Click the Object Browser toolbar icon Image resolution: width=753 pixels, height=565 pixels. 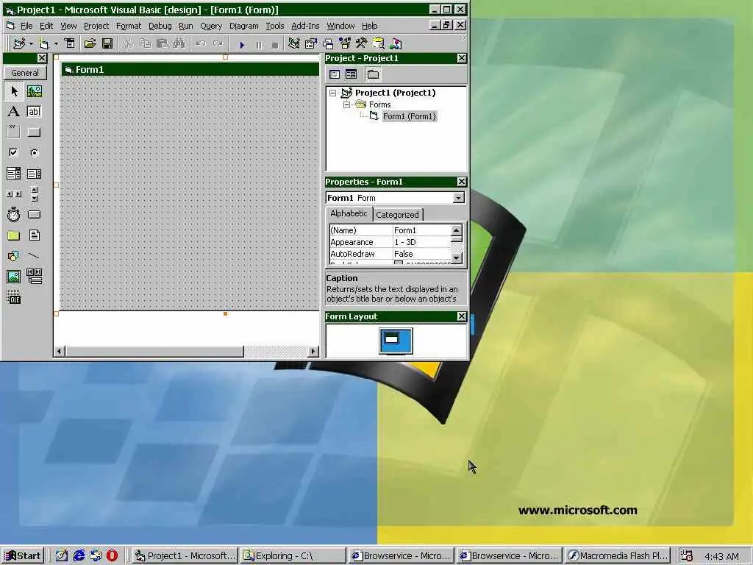tap(345, 43)
